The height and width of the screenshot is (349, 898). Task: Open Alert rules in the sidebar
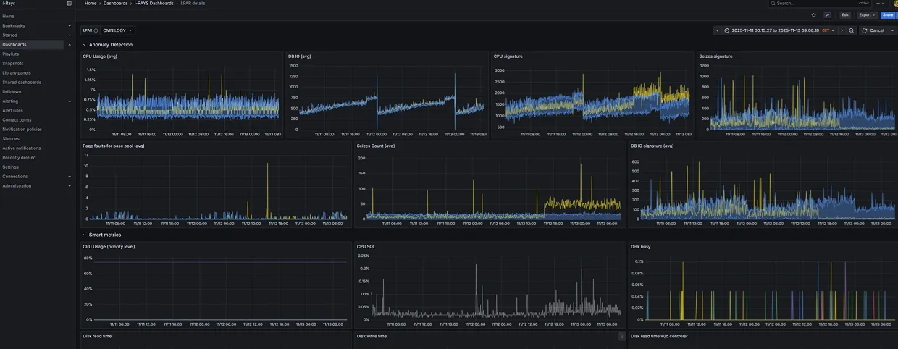[12, 111]
